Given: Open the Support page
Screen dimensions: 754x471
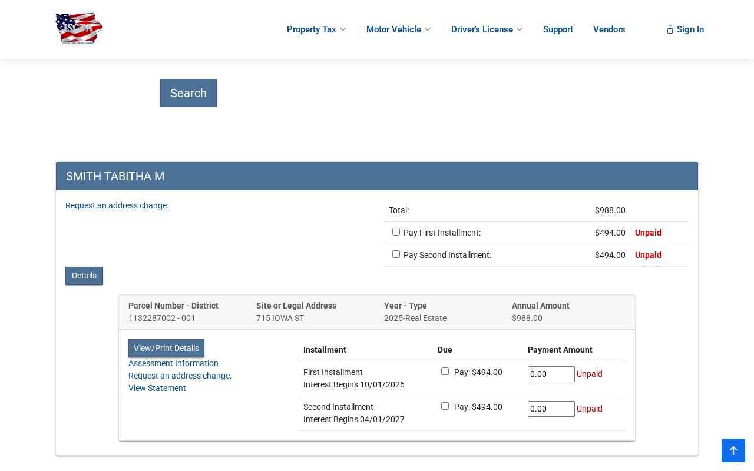Looking at the screenshot, I should click(x=558, y=29).
